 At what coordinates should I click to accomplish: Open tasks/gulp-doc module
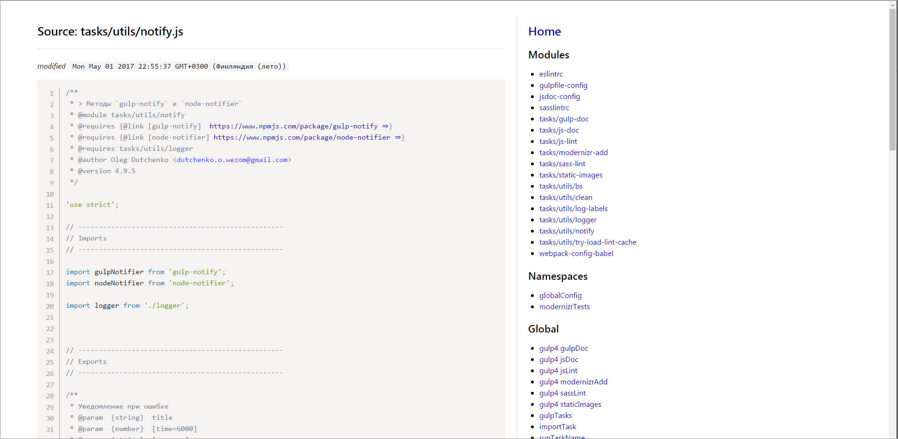click(564, 119)
